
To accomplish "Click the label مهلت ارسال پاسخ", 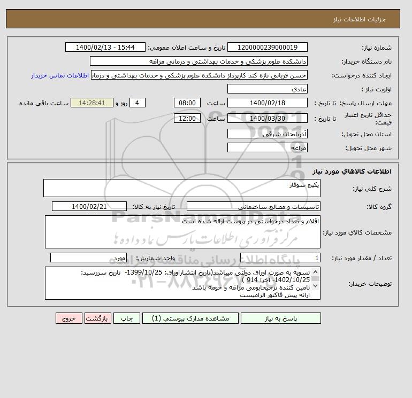I will [365, 103].
